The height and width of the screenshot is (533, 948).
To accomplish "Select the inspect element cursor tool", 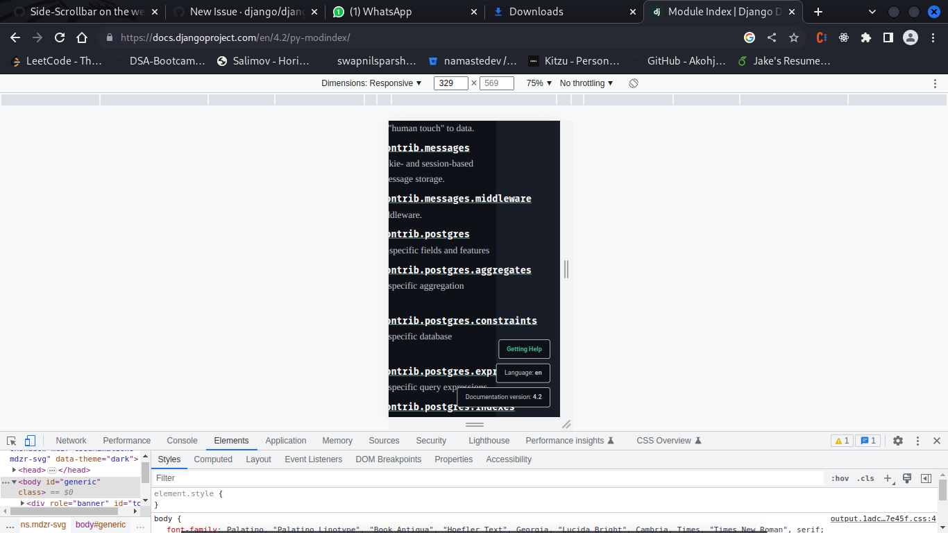I will (11, 440).
